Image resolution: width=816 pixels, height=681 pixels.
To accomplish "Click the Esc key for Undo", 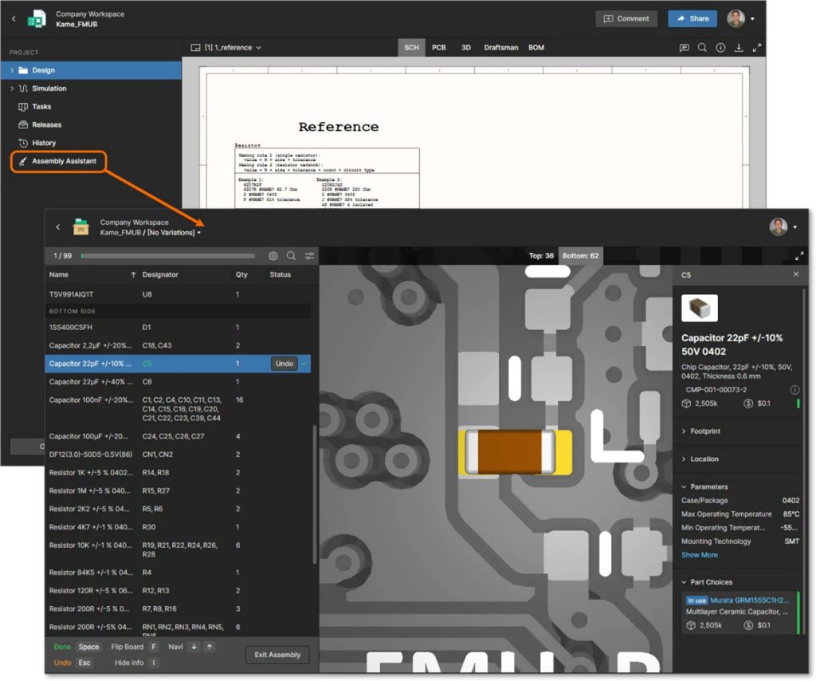I will 84,663.
